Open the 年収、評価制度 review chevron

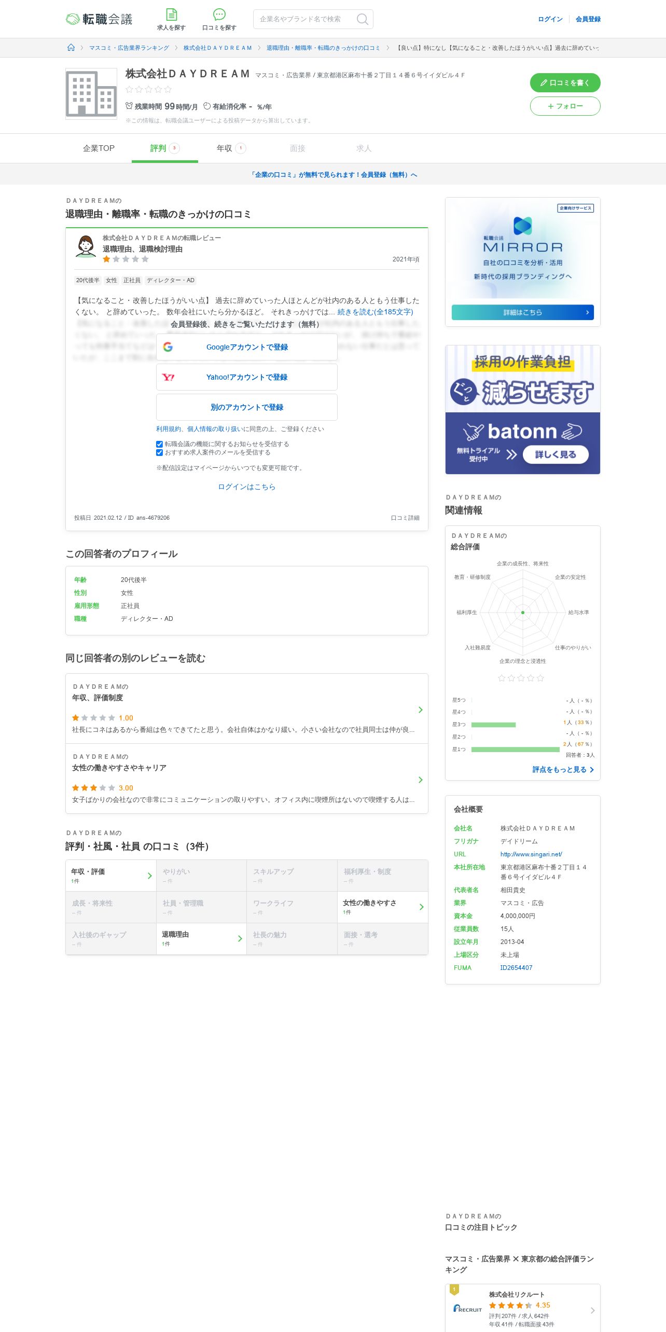pos(421,710)
